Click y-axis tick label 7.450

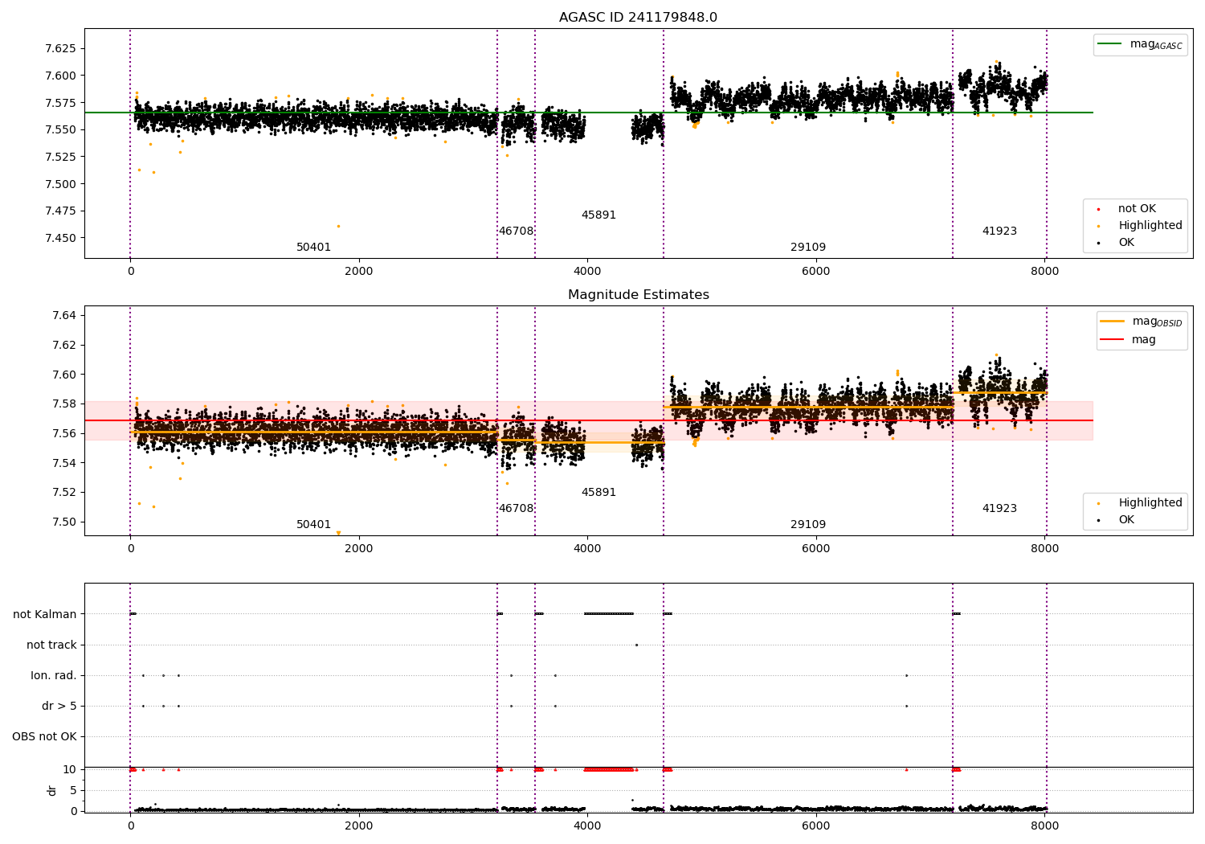click(x=60, y=238)
